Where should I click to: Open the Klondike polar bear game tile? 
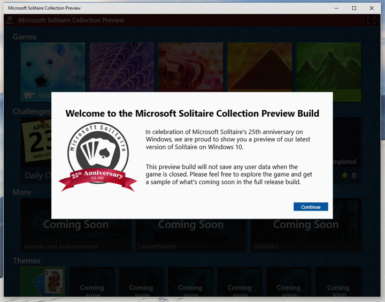click(x=52, y=67)
